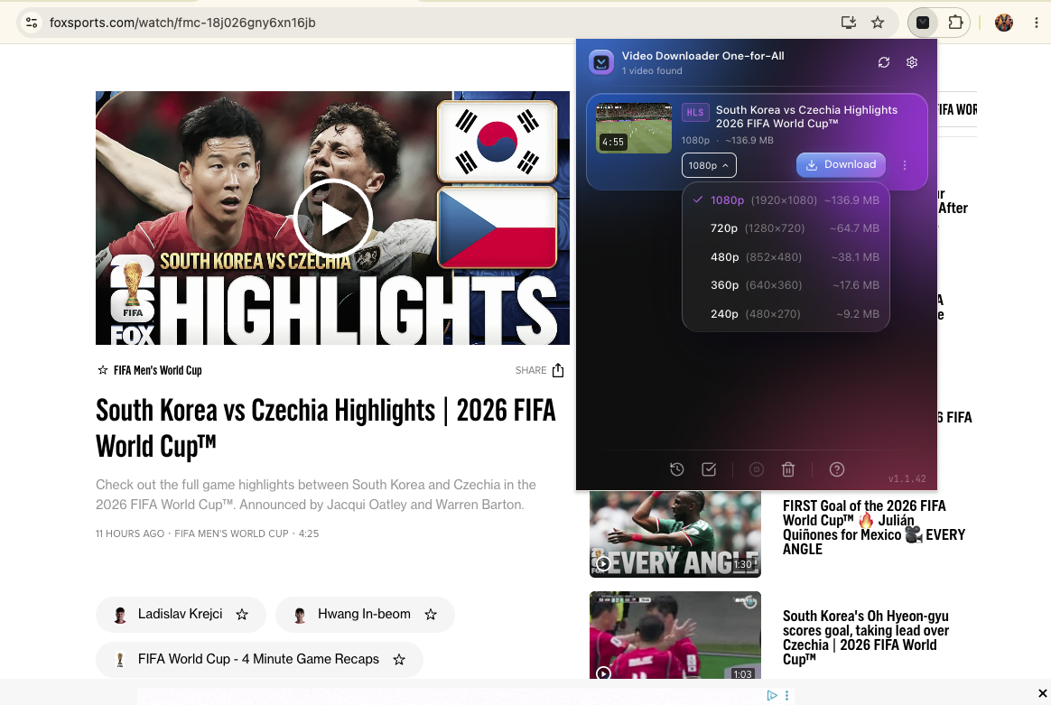Open the Chrome three-dot menu

[1037, 23]
